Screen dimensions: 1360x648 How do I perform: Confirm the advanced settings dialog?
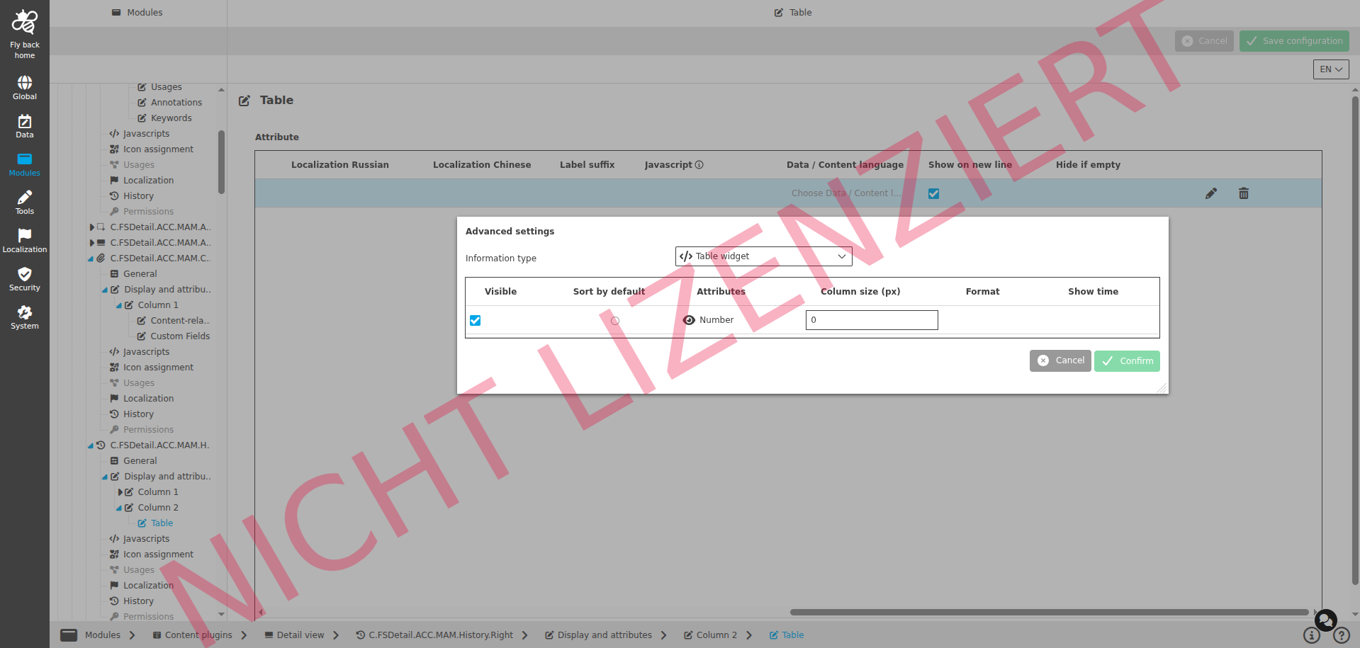point(1127,361)
